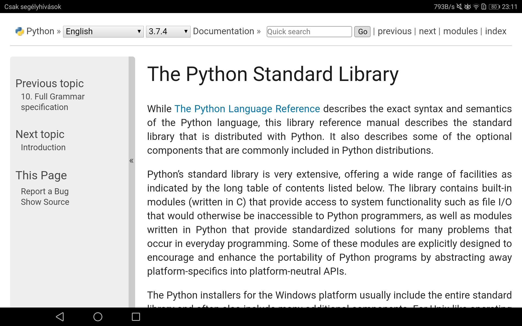Click Show Source in sidebar

point(45,202)
